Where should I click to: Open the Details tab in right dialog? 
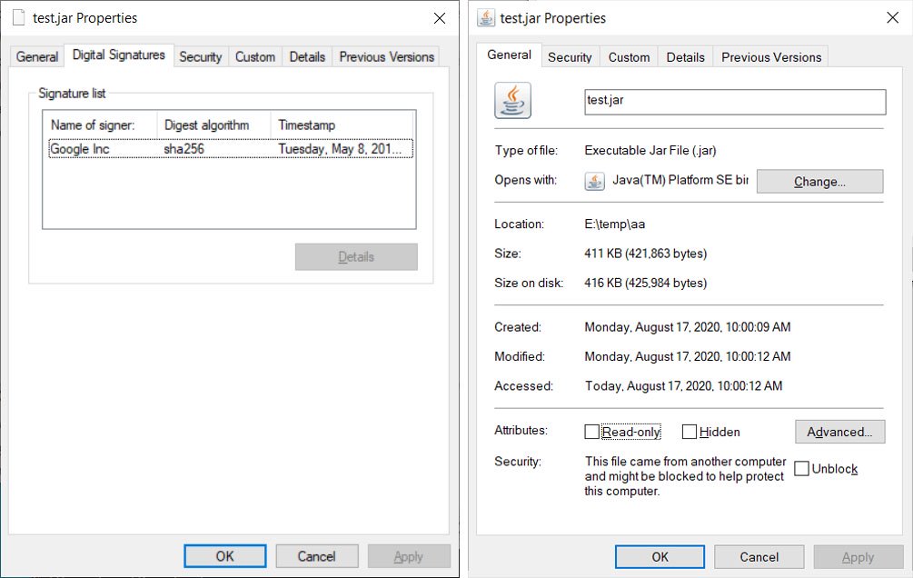(x=685, y=57)
